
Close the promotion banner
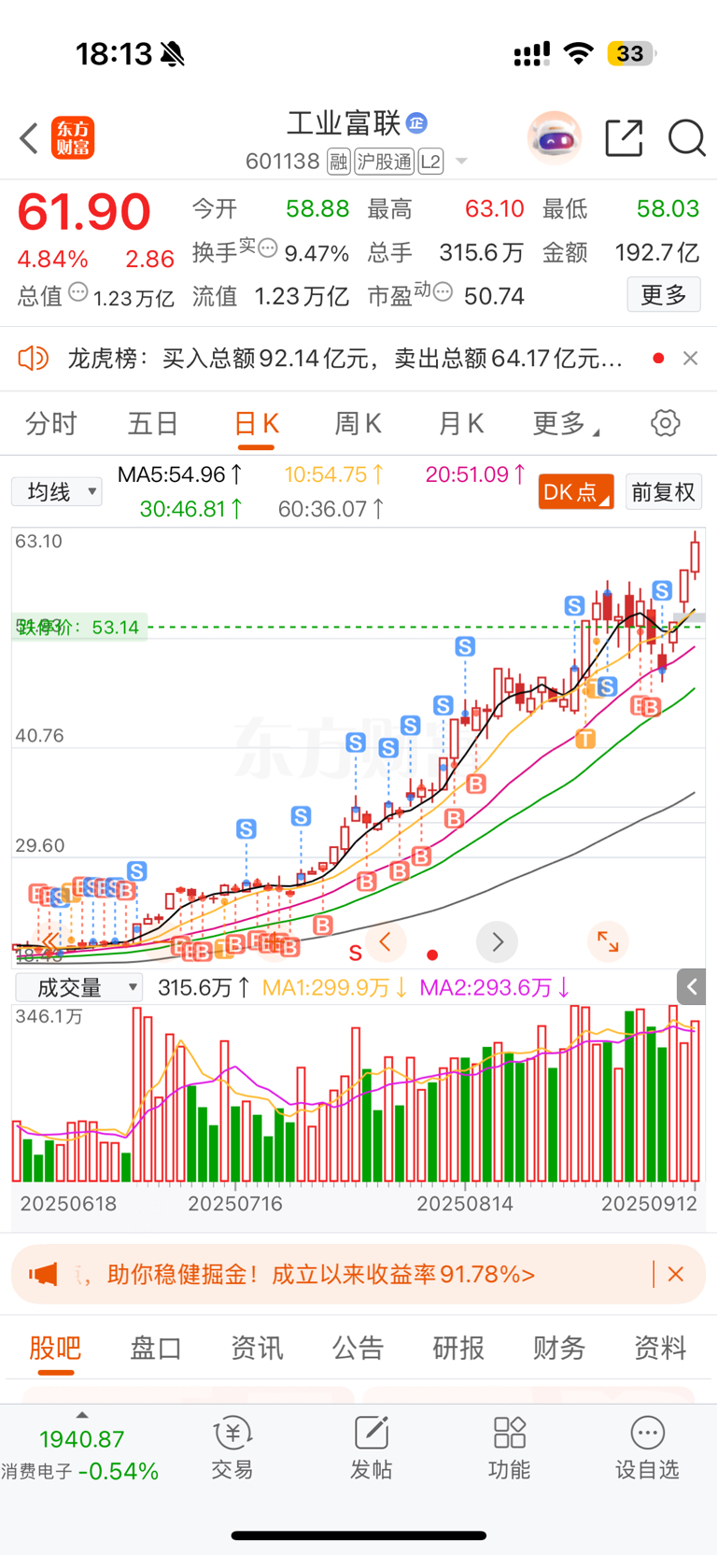(676, 1274)
